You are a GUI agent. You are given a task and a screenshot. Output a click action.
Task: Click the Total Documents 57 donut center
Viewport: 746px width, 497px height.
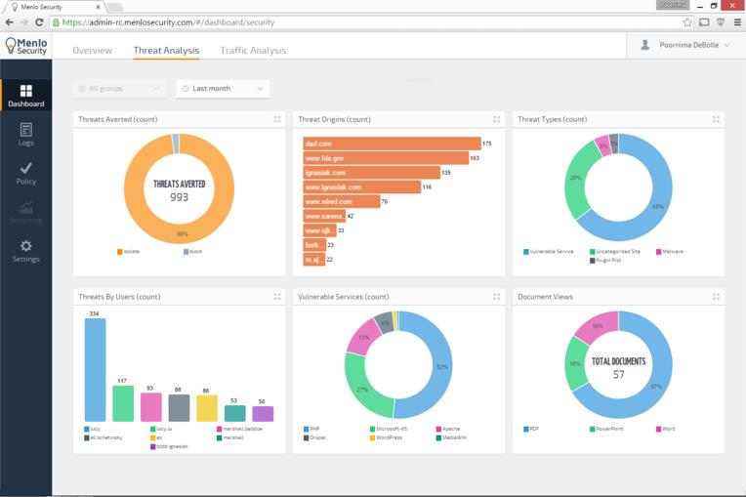618,367
